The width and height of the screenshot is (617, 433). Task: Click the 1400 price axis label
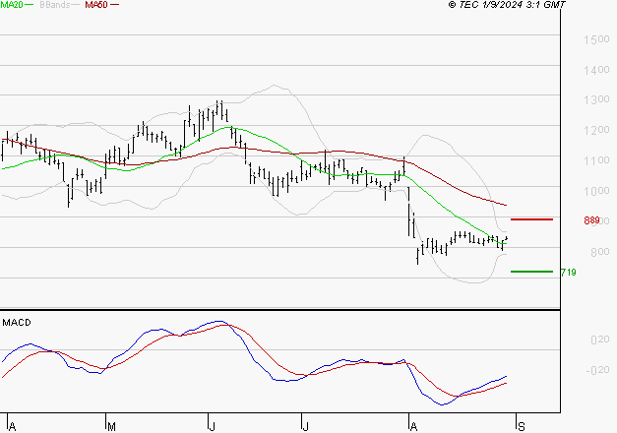point(596,70)
